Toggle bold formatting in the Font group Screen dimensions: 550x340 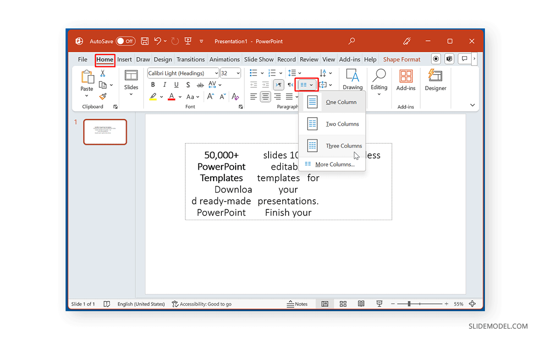pyautogui.click(x=153, y=84)
